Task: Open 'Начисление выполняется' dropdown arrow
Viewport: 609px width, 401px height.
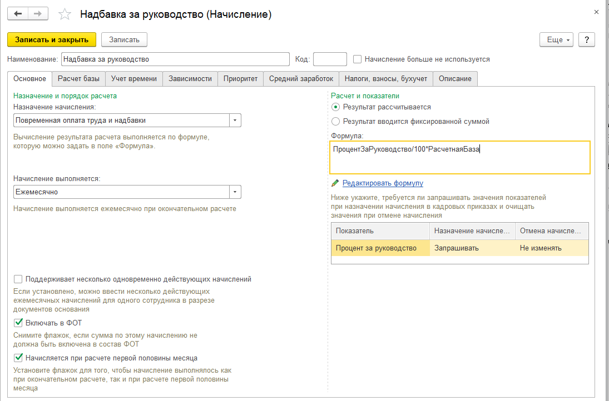Action: [235, 192]
